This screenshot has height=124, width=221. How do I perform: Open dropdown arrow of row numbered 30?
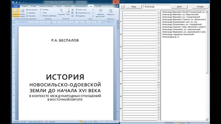[158, 84]
